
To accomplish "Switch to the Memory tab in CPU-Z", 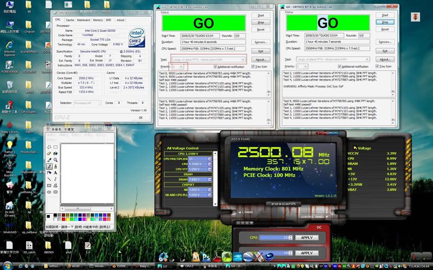I will click(x=97, y=20).
